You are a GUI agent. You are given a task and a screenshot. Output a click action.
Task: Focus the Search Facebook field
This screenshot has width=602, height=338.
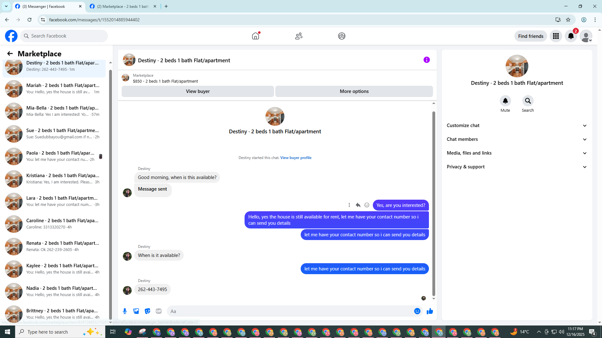pyautogui.click(x=64, y=36)
